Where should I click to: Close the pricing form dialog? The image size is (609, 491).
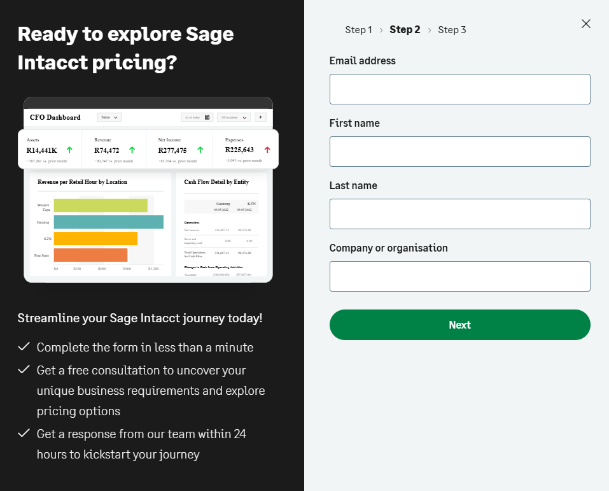tap(585, 24)
